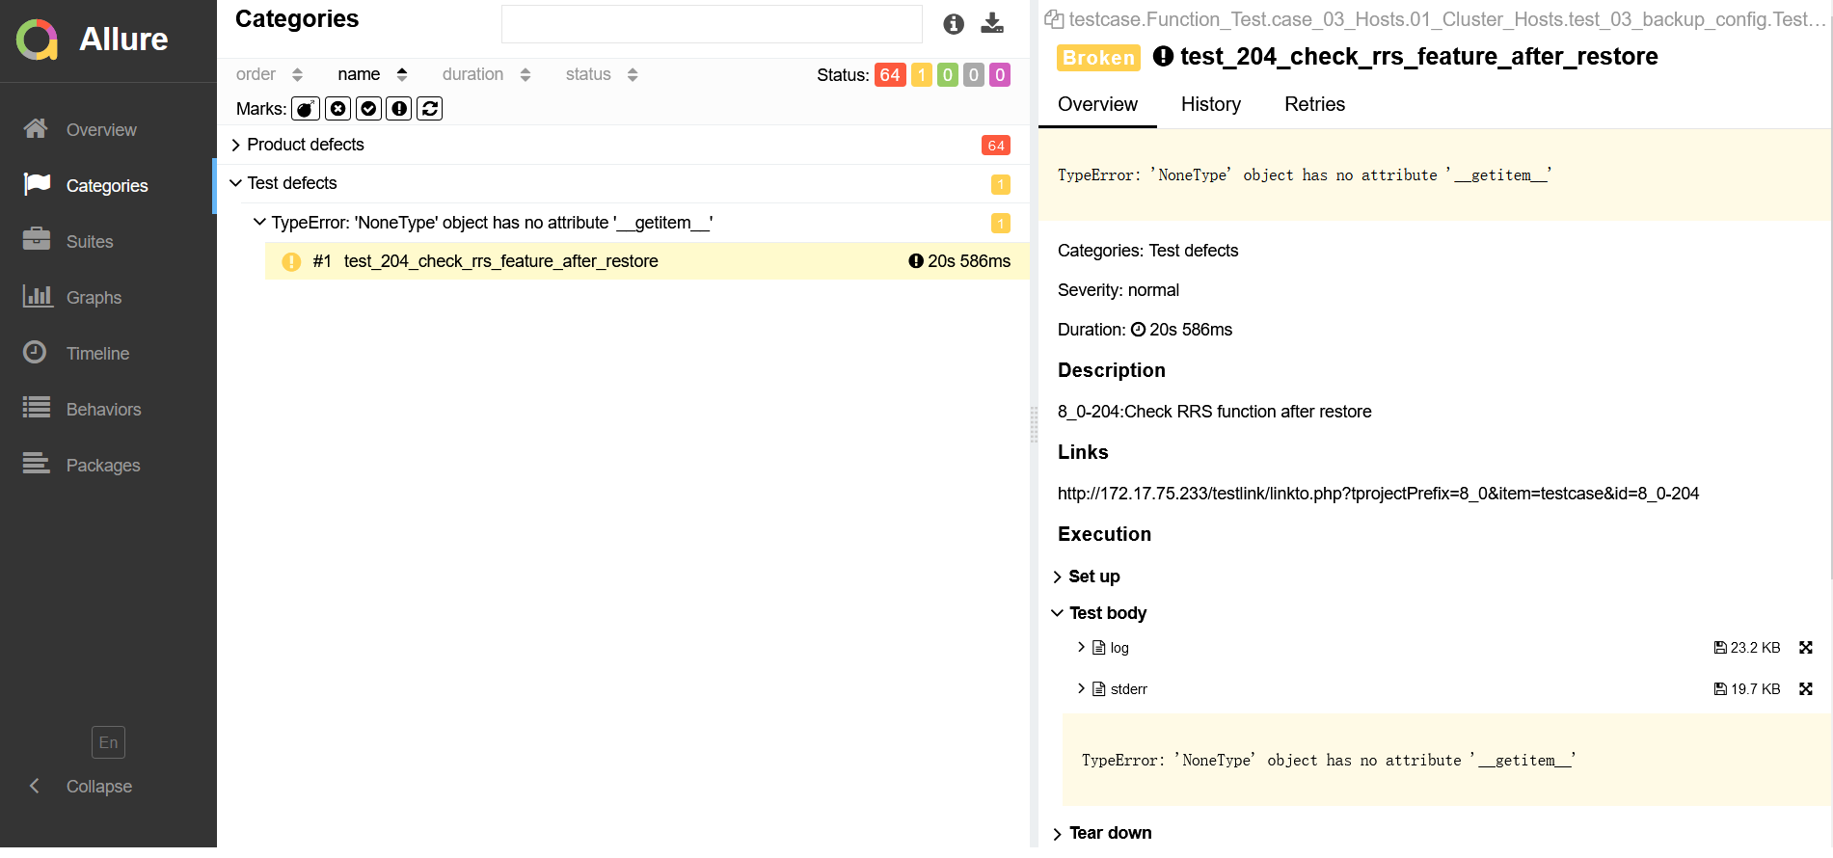Expand the Product defects category

(x=305, y=145)
